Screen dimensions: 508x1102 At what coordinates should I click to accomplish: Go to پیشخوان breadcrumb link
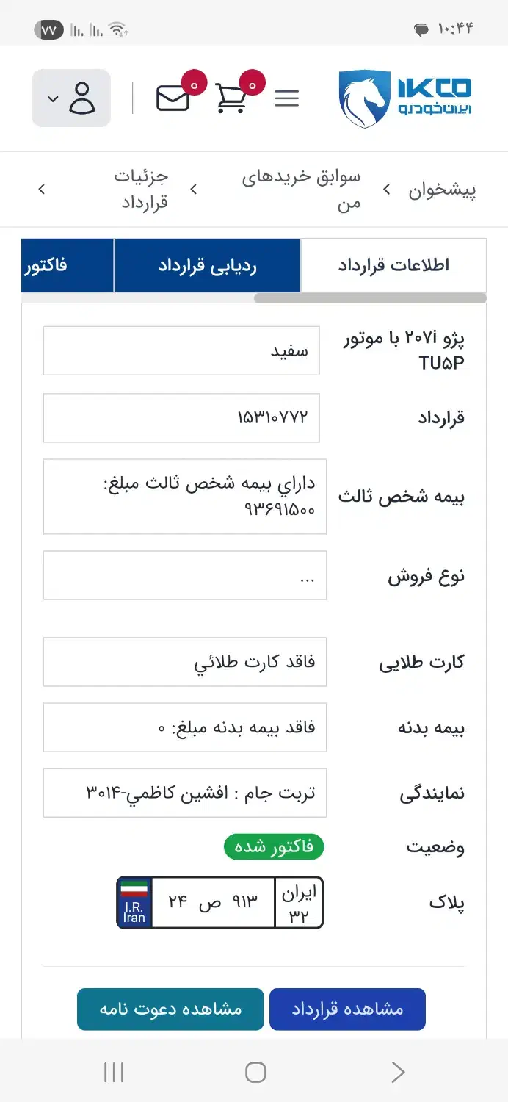[443, 190]
